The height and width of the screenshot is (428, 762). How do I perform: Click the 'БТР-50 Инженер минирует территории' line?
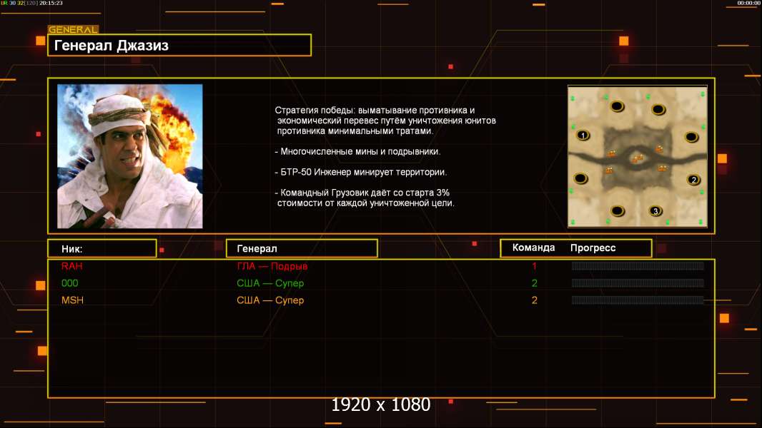click(x=360, y=172)
